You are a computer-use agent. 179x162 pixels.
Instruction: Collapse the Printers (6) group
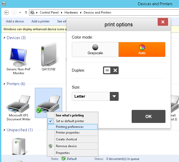click(x=4, y=84)
